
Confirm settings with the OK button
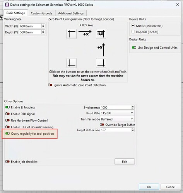click(x=149, y=187)
